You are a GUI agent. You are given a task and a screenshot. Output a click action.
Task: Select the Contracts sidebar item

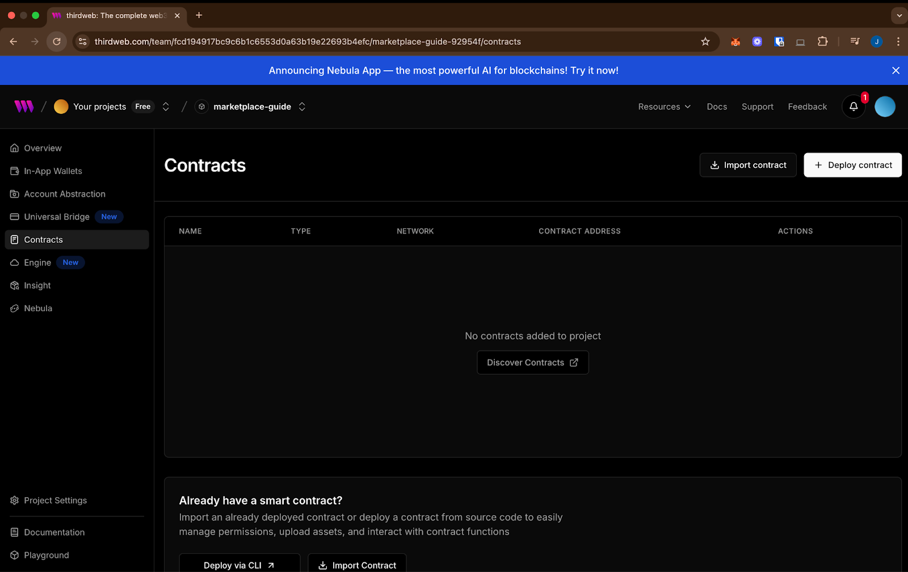point(43,239)
